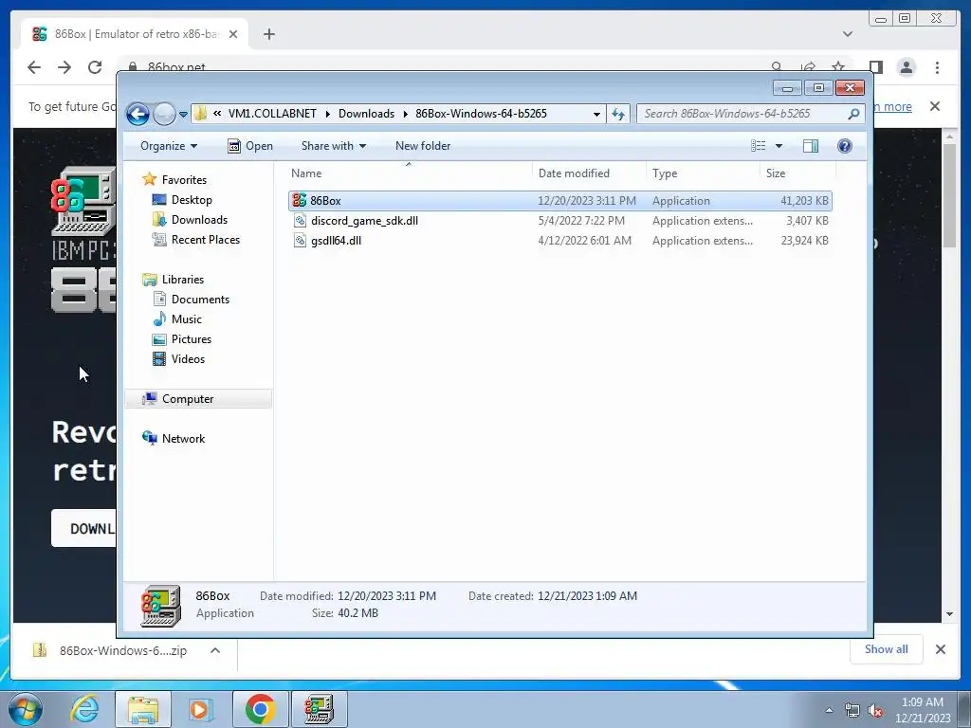This screenshot has height=728, width=971.
Task: Open download item options chevron in Chrome
Action: 215,650
